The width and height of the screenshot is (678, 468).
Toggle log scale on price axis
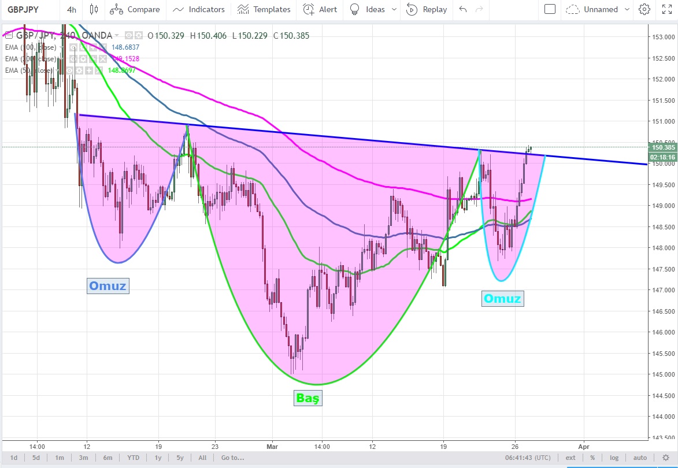click(614, 458)
